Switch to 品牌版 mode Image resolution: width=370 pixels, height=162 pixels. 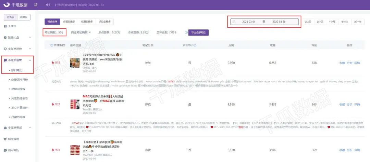(x=24, y=17)
